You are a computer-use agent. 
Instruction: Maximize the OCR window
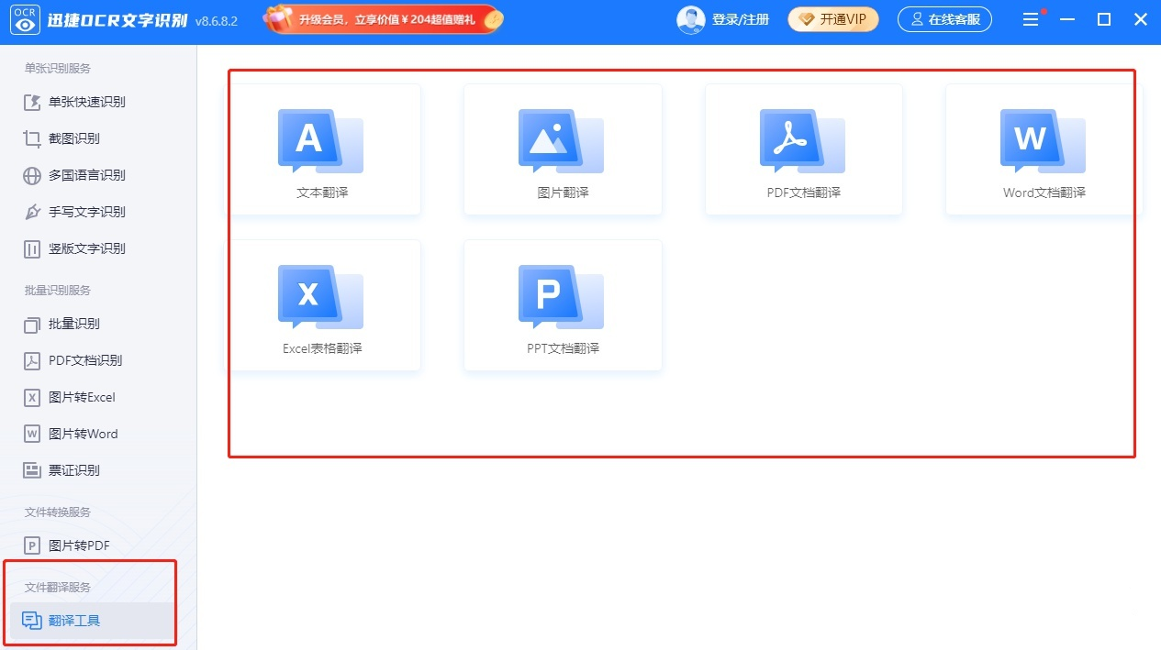(1104, 19)
